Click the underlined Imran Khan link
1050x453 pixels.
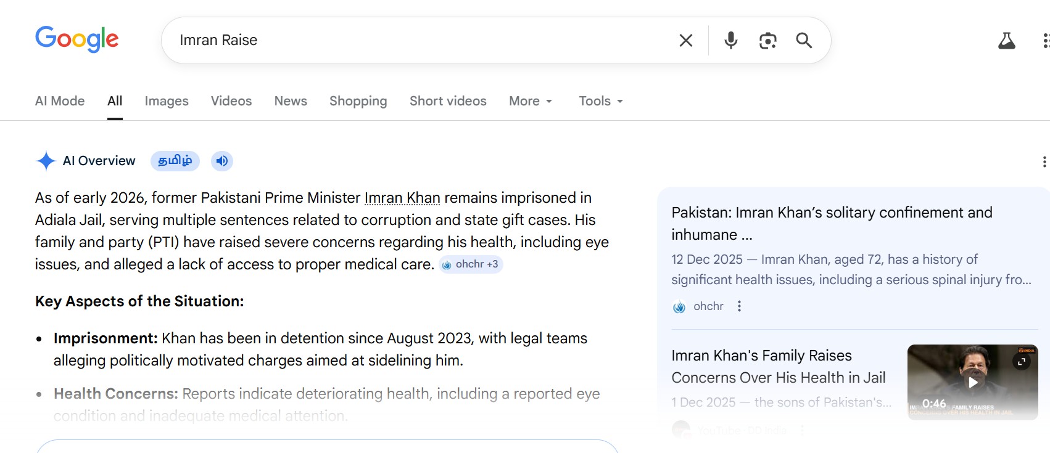pos(402,198)
